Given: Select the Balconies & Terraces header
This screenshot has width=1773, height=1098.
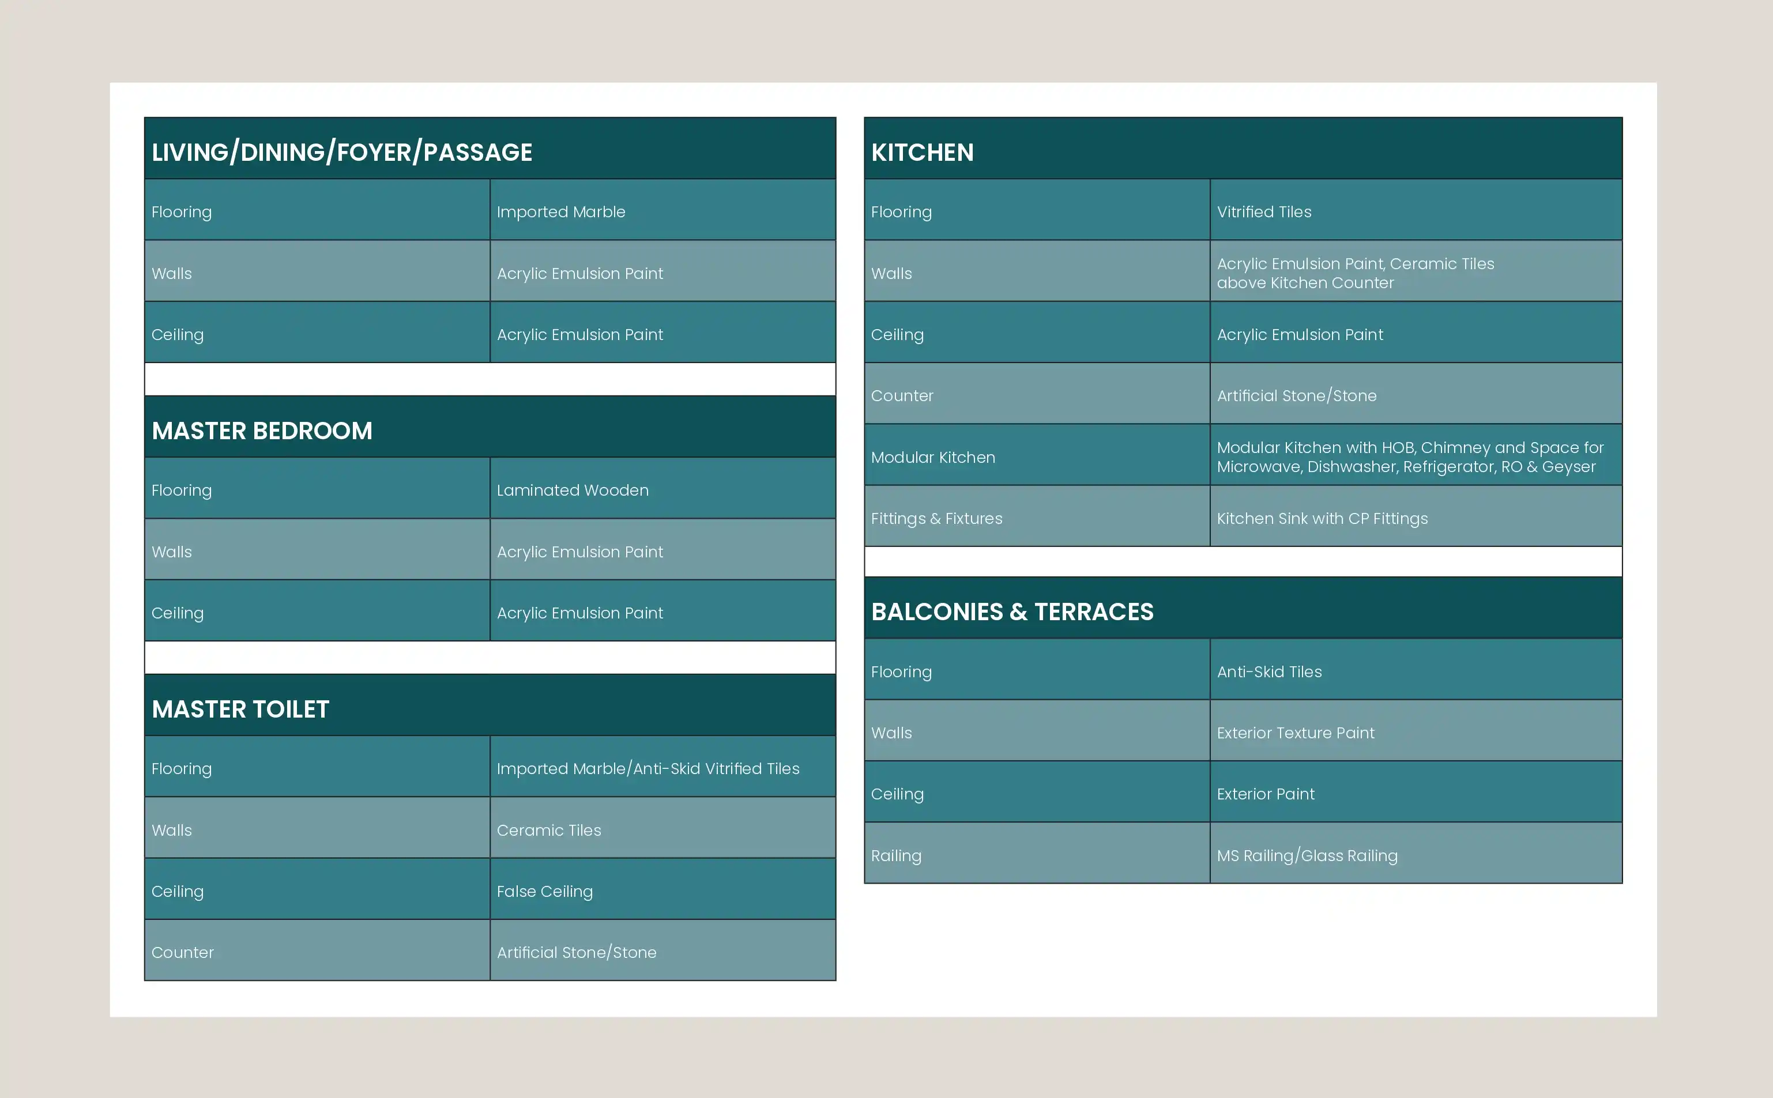Looking at the screenshot, I should (x=1012, y=612).
